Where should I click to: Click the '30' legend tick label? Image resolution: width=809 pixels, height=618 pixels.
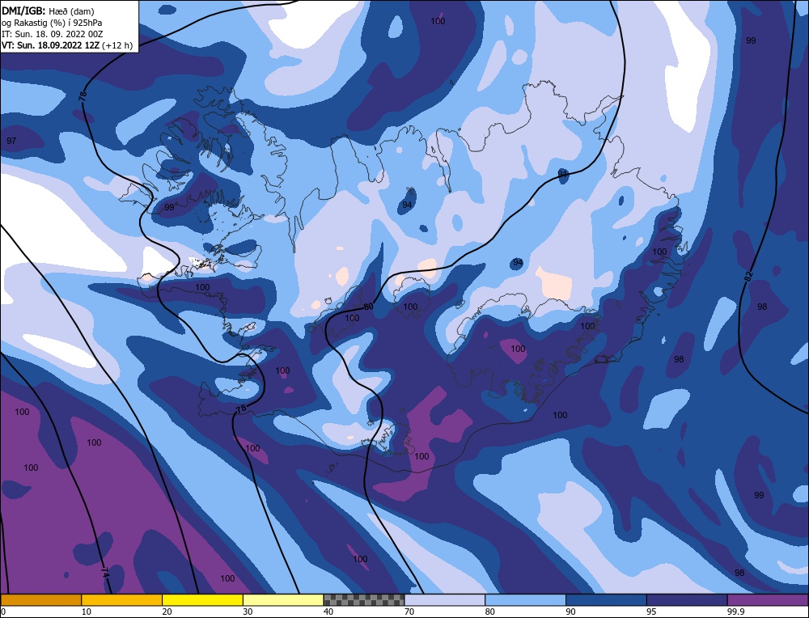[248, 612]
